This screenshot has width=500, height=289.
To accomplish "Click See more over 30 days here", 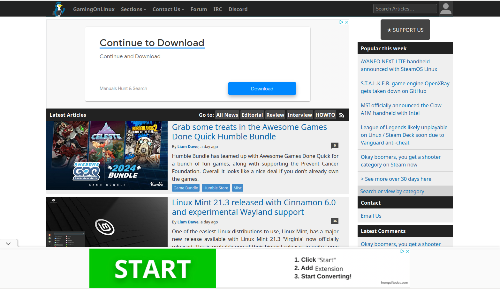I will point(396,179).
